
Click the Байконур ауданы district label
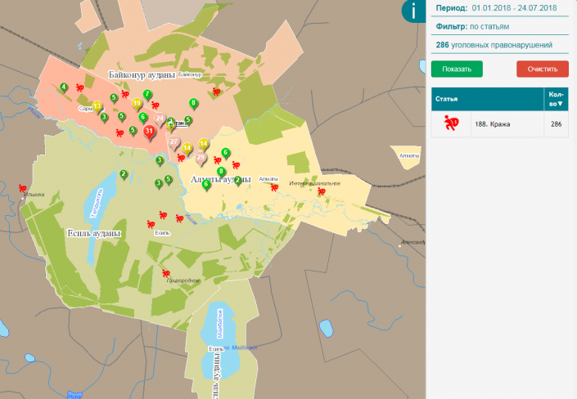pos(142,75)
